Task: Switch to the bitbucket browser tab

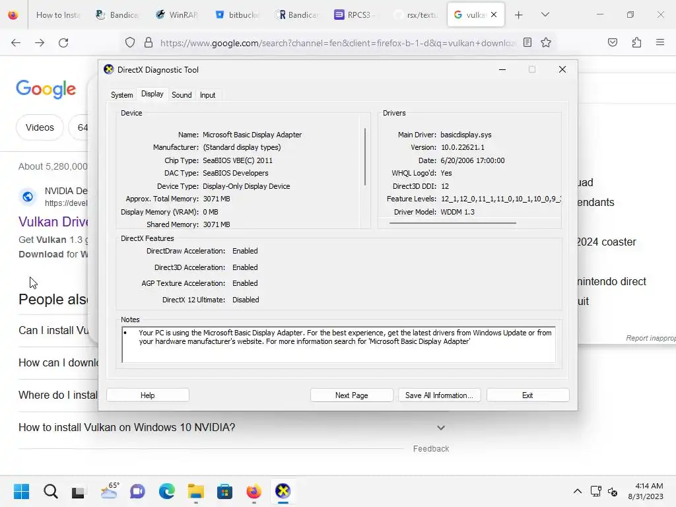Action: click(x=236, y=15)
